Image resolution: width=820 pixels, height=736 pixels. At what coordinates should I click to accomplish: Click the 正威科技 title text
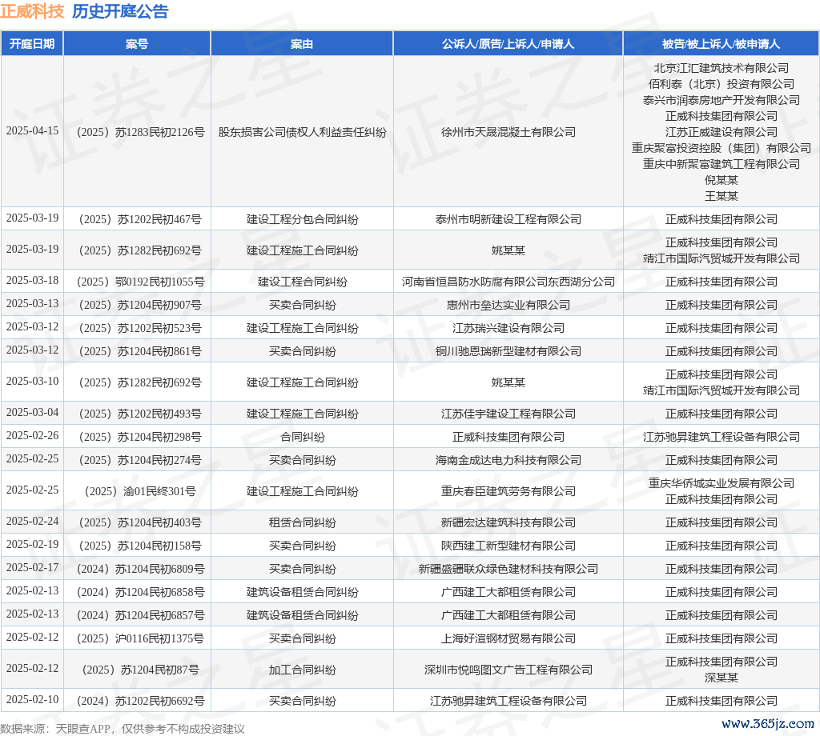[32, 11]
